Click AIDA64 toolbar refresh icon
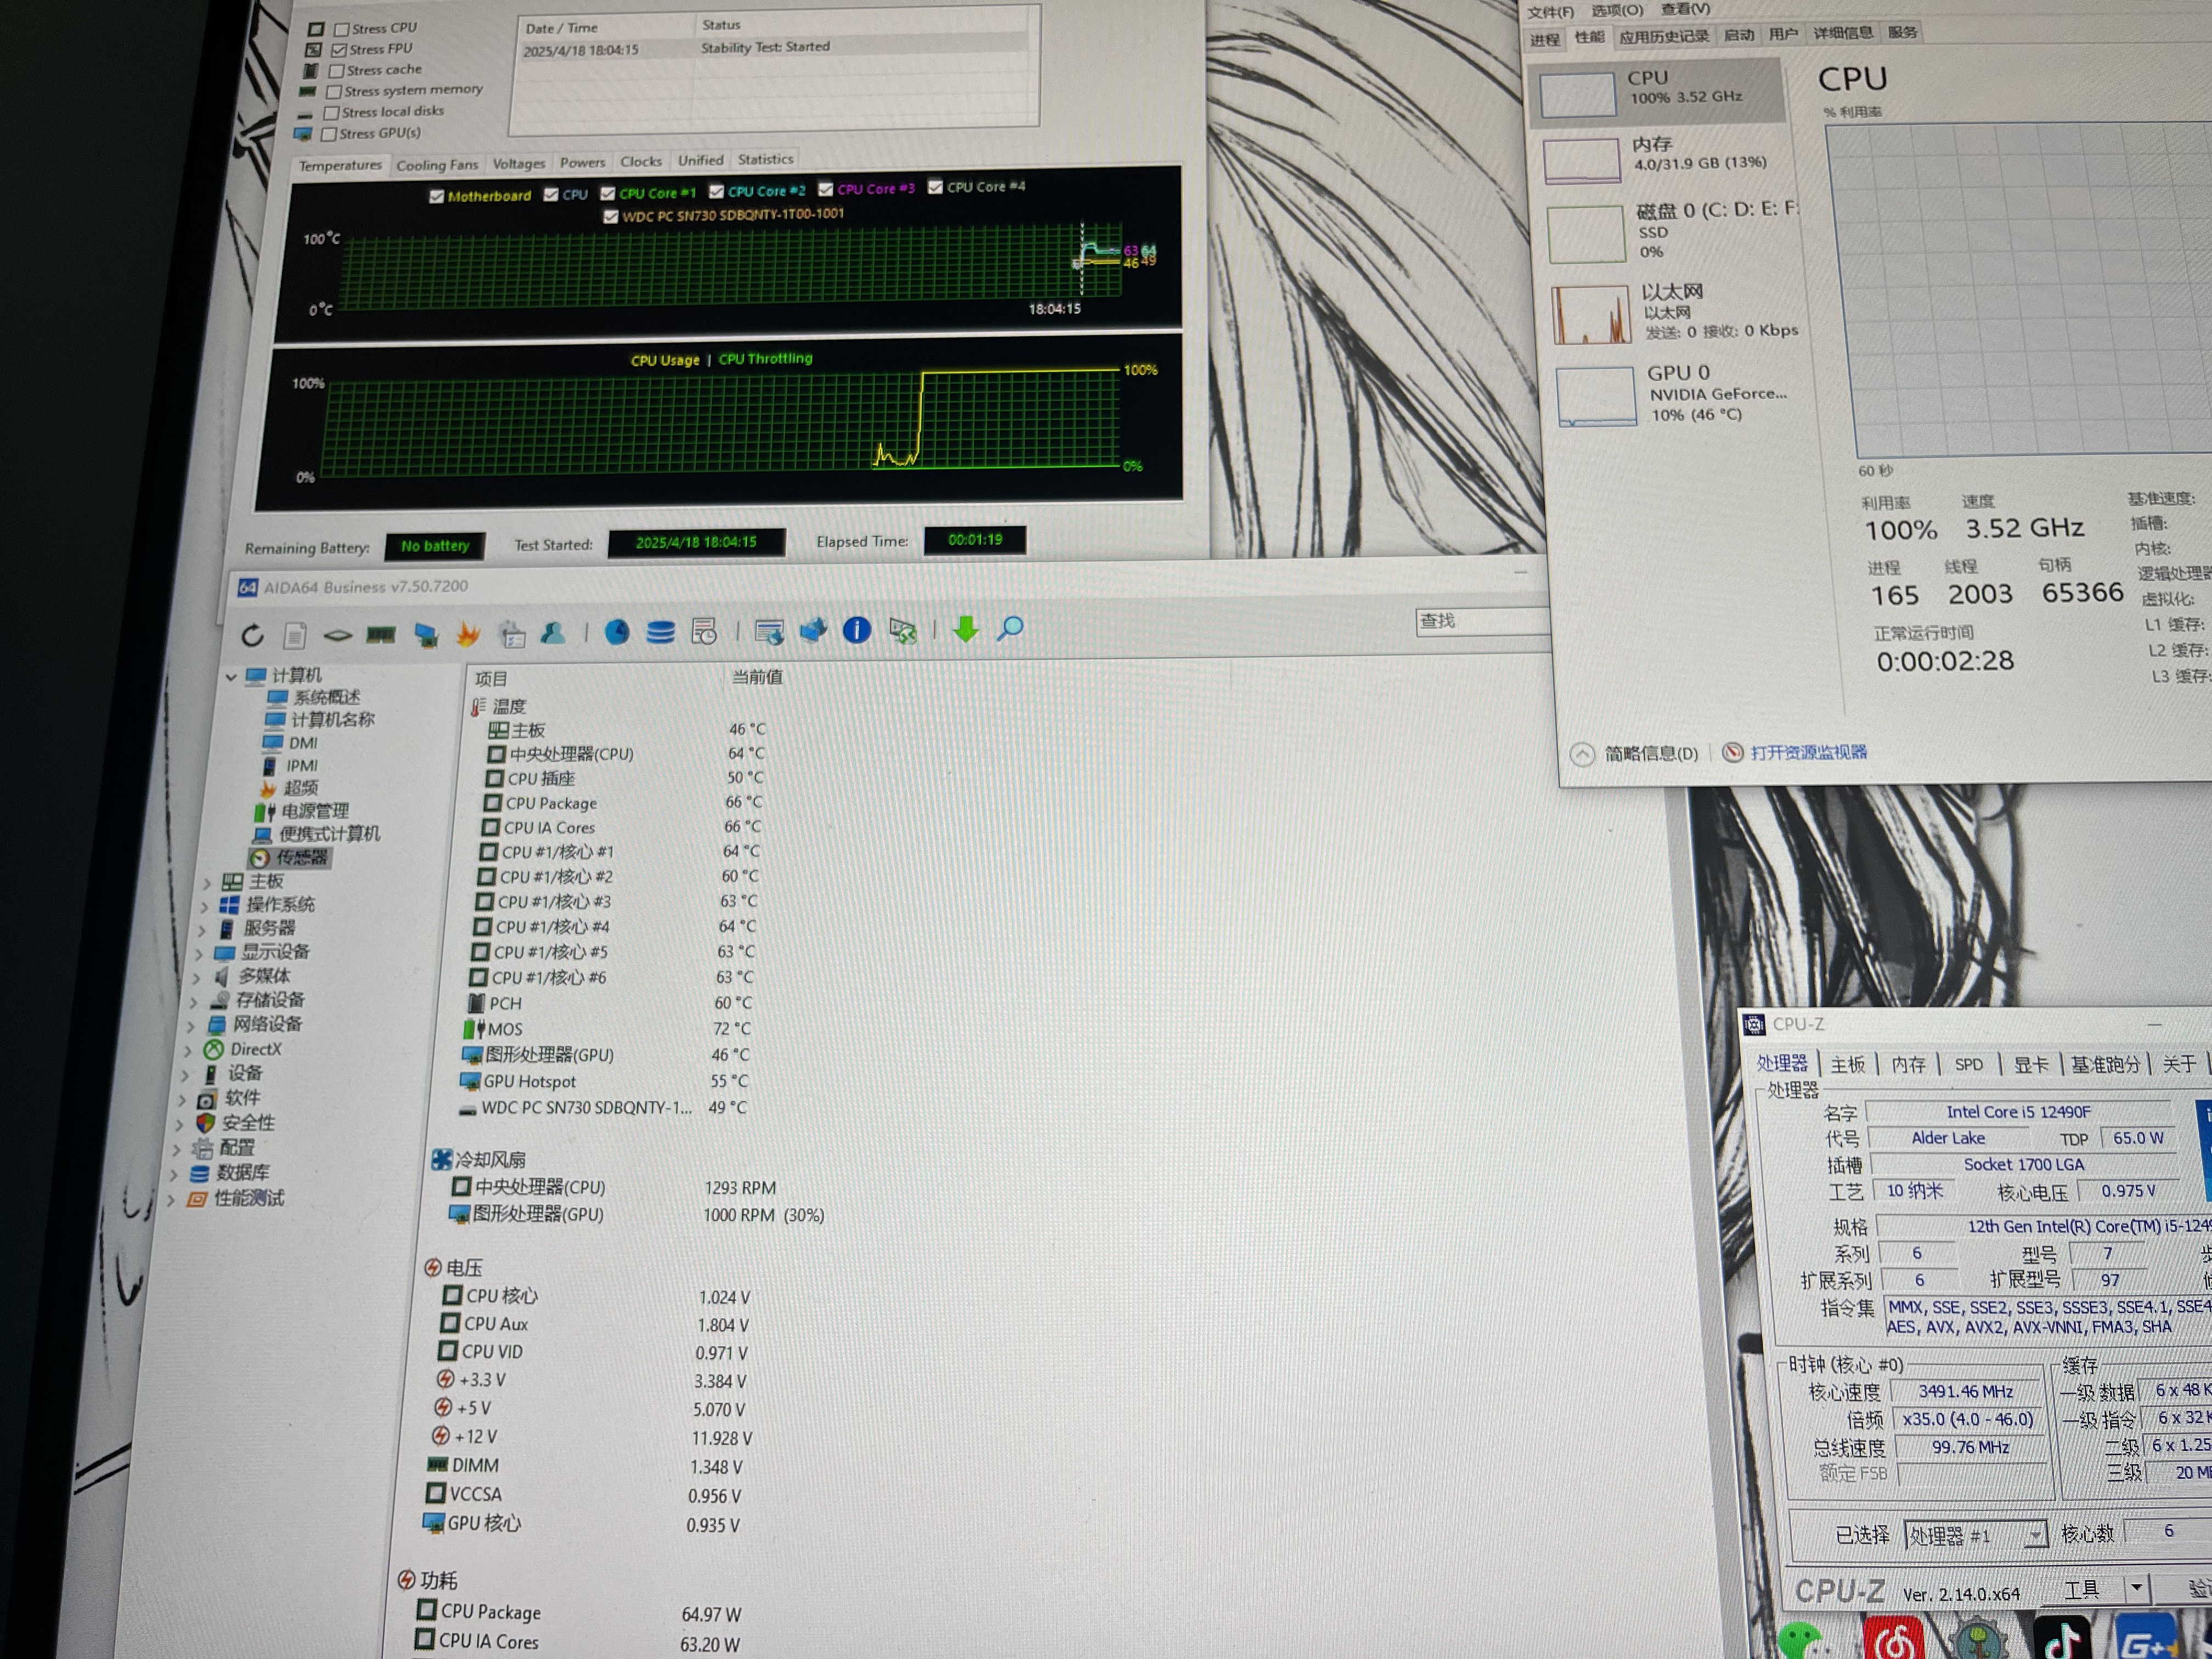 click(x=252, y=635)
